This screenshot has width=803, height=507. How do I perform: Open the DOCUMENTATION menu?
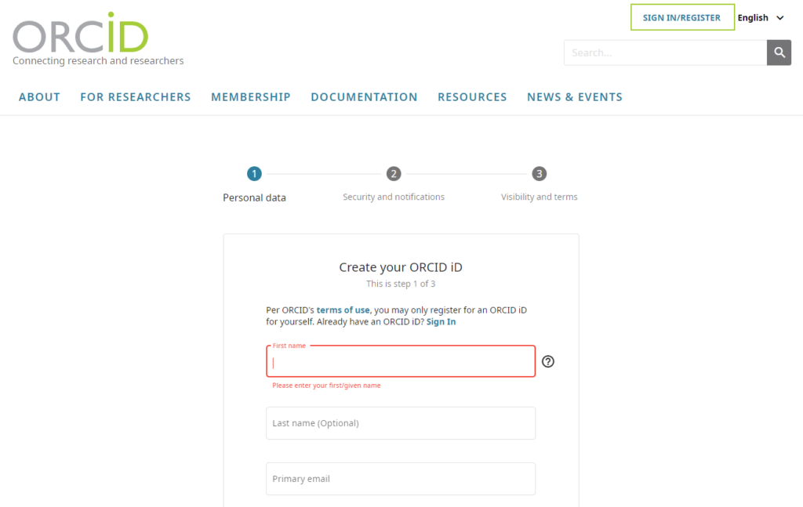(364, 97)
